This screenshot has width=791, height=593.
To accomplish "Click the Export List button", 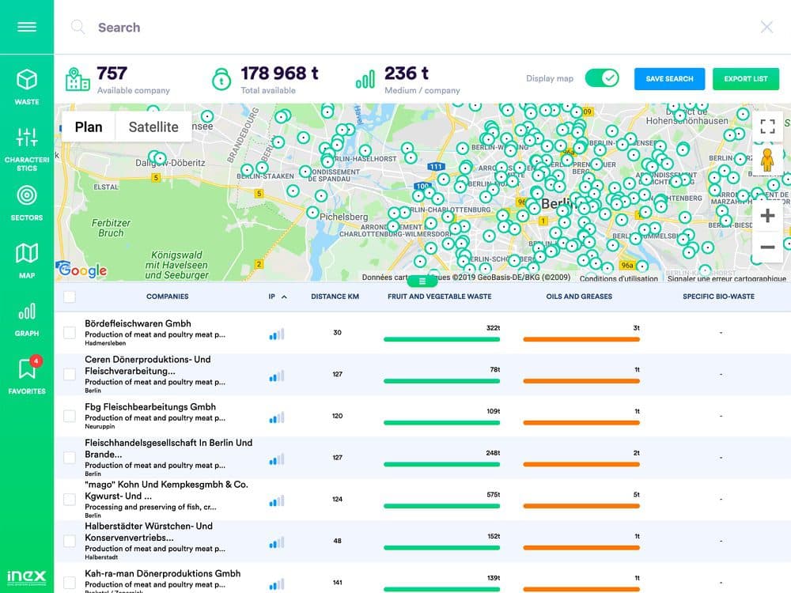I will pos(745,79).
